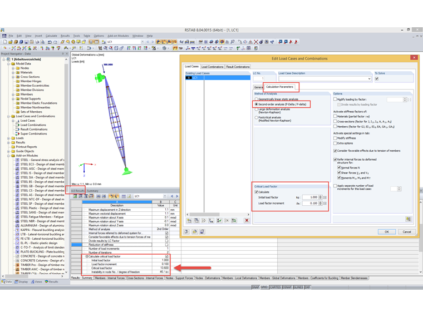
Task: Click the blue next arrow in results table toolbar
Action: [x=177, y=196]
